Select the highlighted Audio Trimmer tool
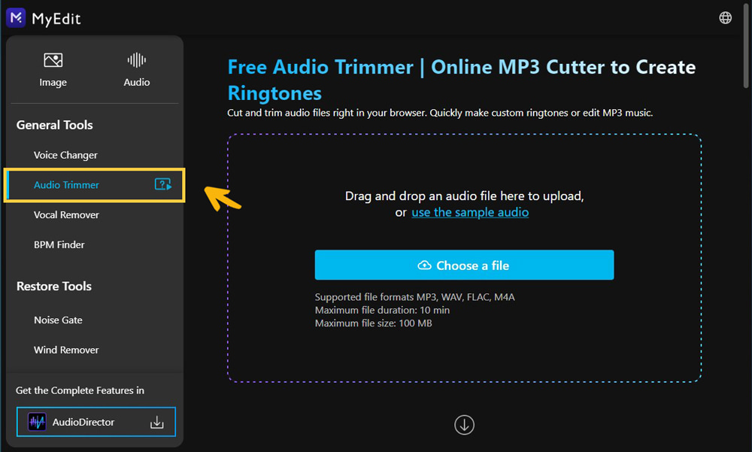The image size is (752, 452). [66, 184]
